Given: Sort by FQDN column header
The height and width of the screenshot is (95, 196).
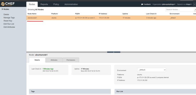Looking at the screenshot, I should (77, 14).
